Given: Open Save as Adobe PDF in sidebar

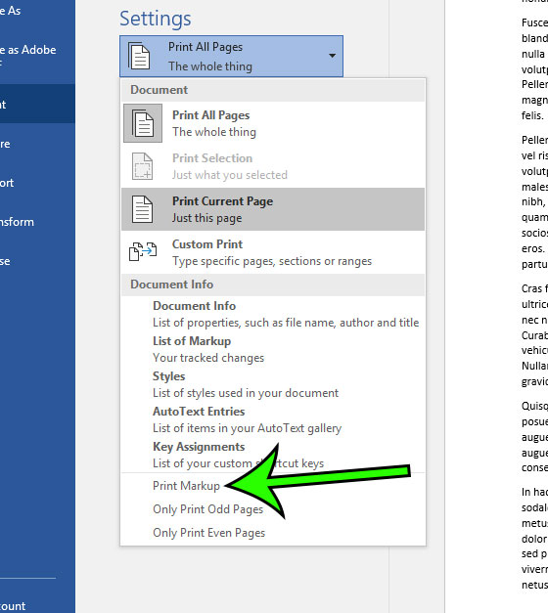Looking at the screenshot, I should pyautogui.click(x=27, y=53).
